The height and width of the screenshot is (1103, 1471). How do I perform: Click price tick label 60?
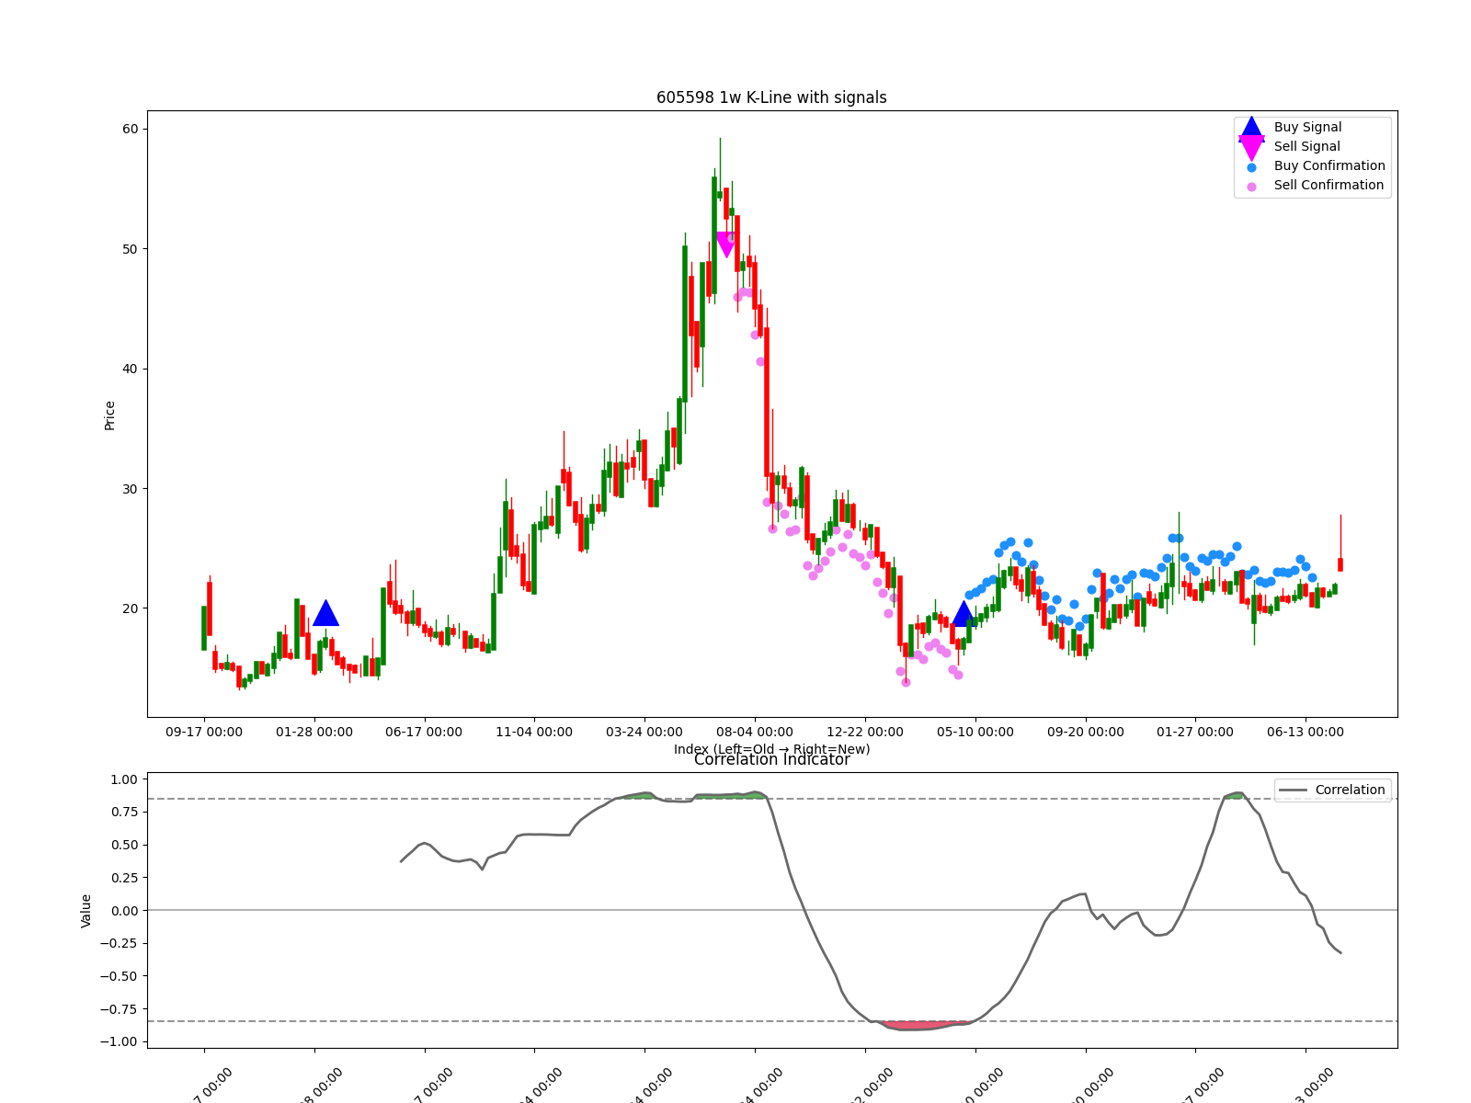pos(131,130)
